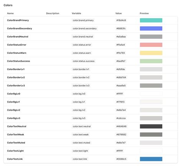182x167 pixels.
Task: Click the color.brand.neutral variable chip
Action: [x=83, y=36]
